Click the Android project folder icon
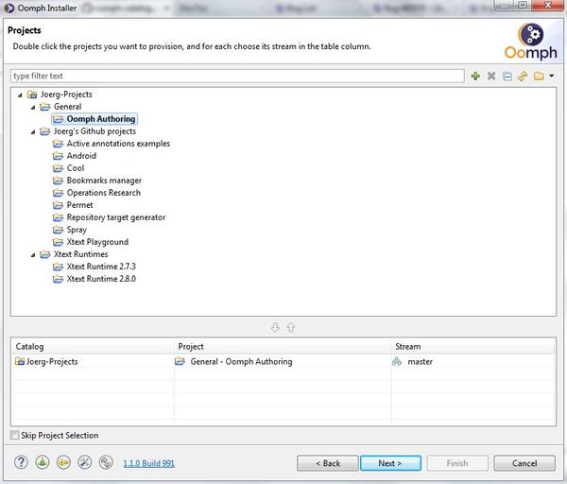 click(58, 156)
